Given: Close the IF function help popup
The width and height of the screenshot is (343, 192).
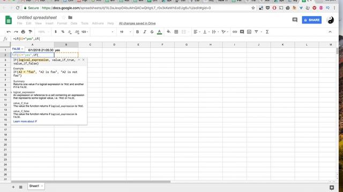Looking at the screenshot, I should pyautogui.click(x=84, y=60).
